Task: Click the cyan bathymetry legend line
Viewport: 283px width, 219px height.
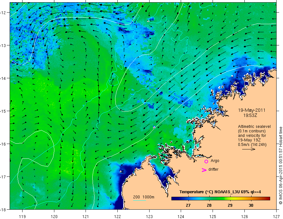Action: pyautogui.click(x=140, y=200)
